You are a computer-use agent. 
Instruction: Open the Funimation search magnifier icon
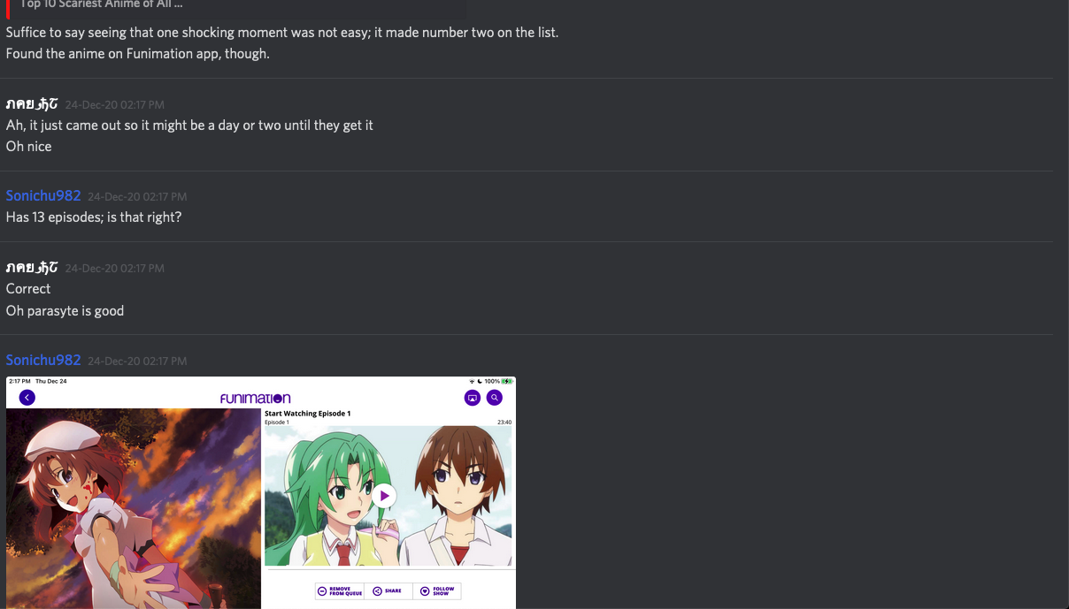(x=495, y=398)
